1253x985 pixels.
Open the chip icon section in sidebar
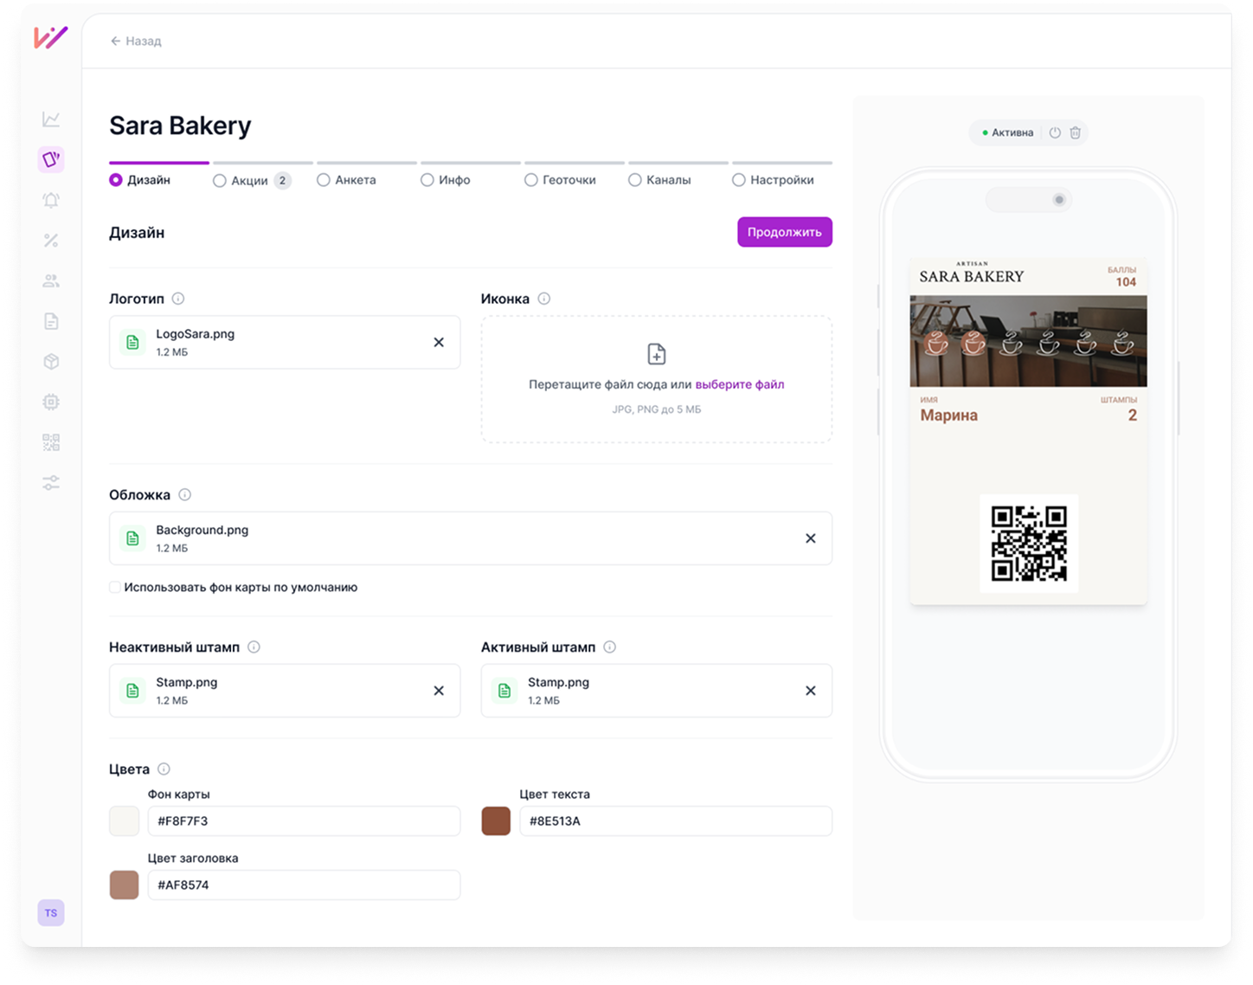[51, 402]
